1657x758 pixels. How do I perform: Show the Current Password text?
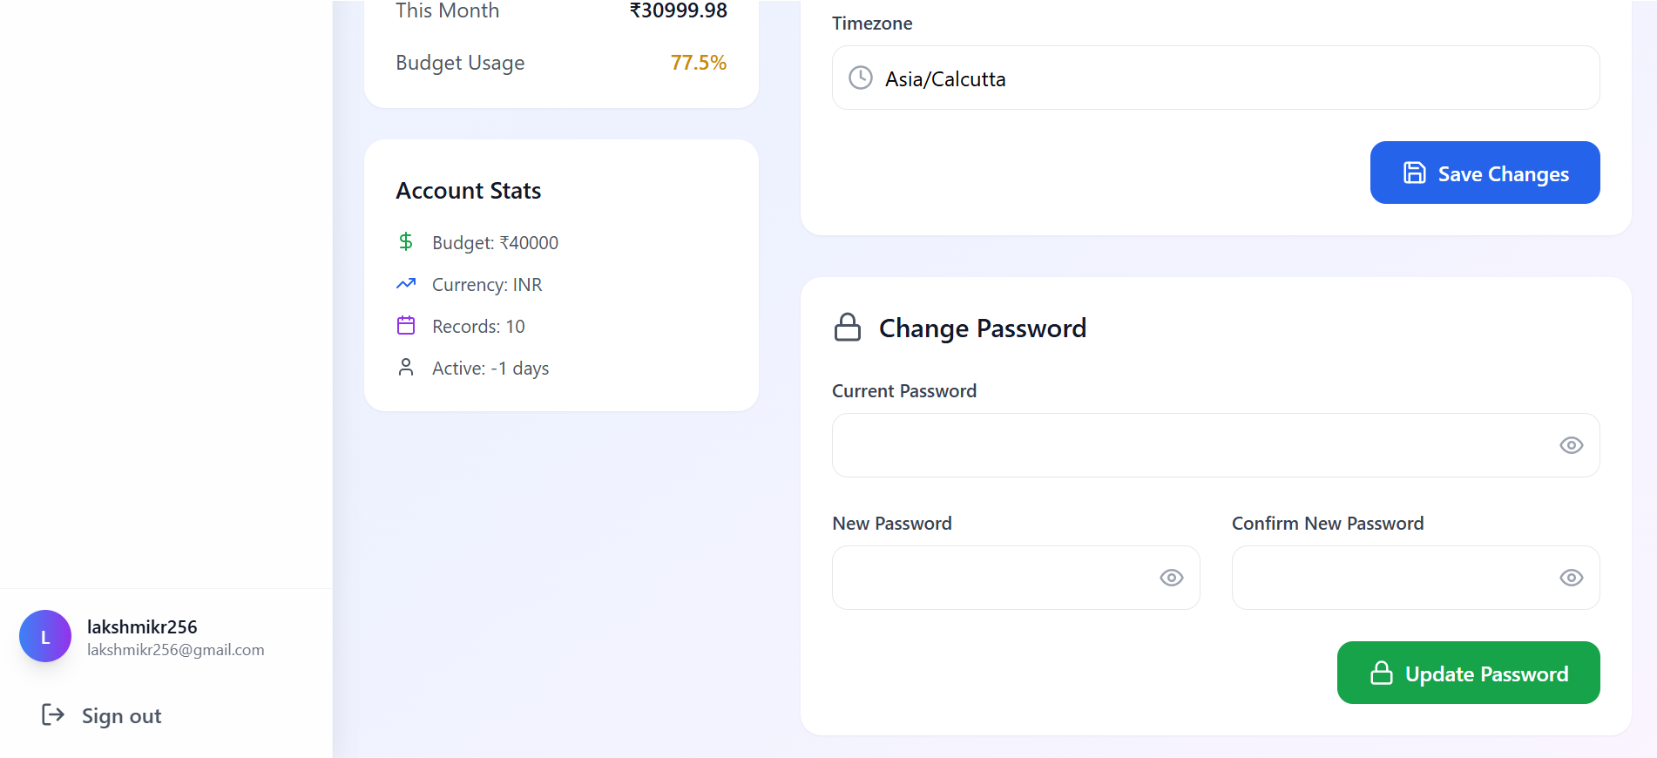pos(1571,445)
